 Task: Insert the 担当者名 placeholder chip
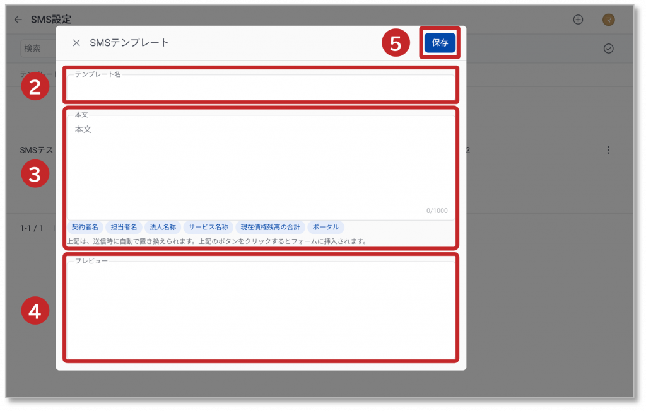click(124, 227)
